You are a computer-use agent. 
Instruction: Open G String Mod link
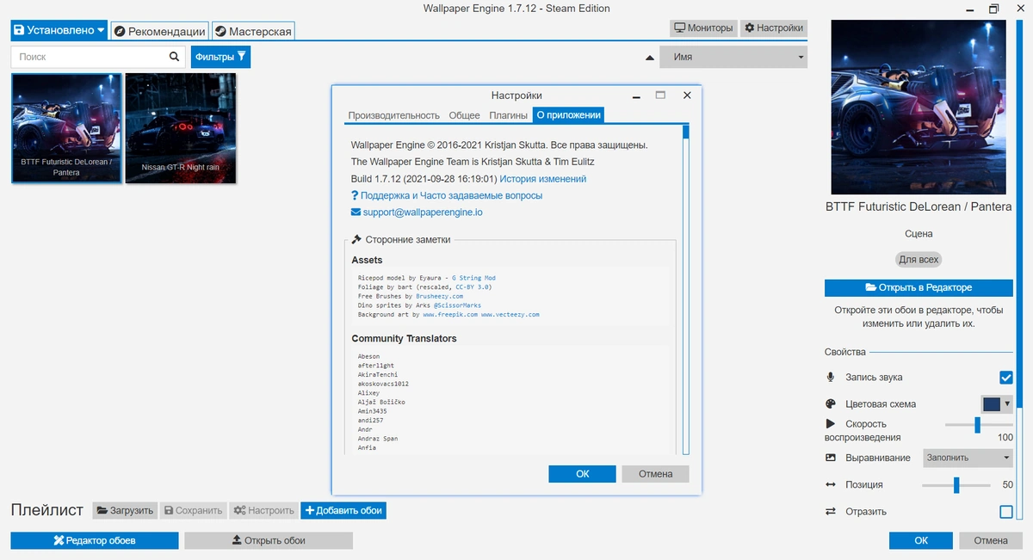[x=473, y=278]
